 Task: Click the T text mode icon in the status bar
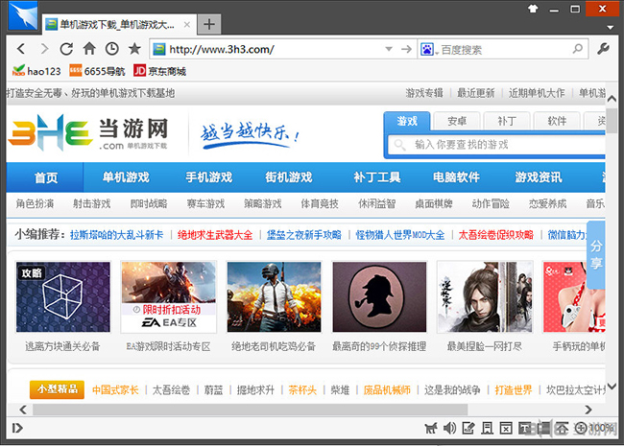tap(525, 428)
